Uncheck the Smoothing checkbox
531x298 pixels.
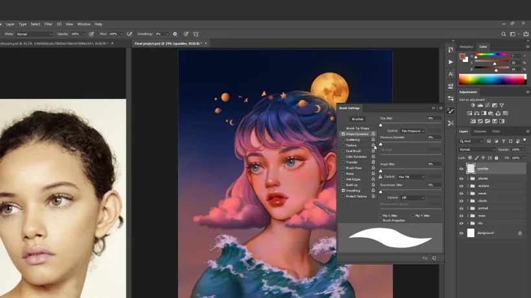pos(343,191)
